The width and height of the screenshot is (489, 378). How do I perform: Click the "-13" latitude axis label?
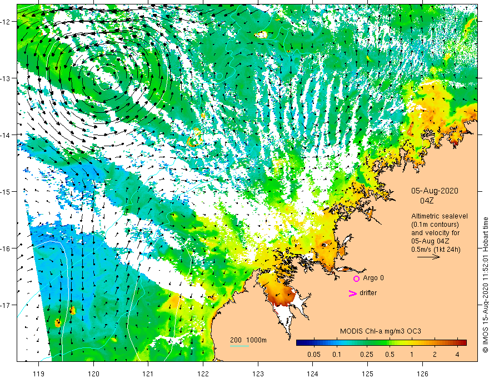(x=6, y=78)
